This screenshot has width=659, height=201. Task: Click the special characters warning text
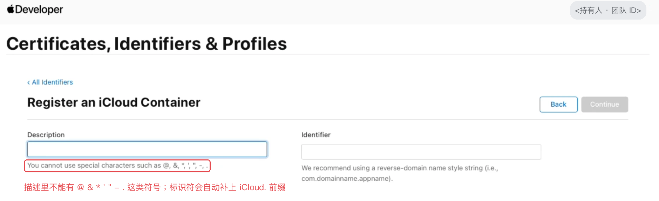coord(117,166)
